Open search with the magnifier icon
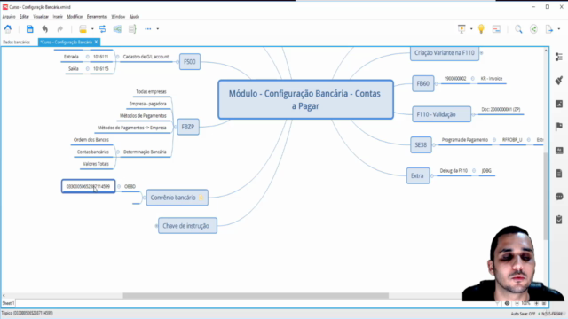The image size is (568, 319). (518, 29)
